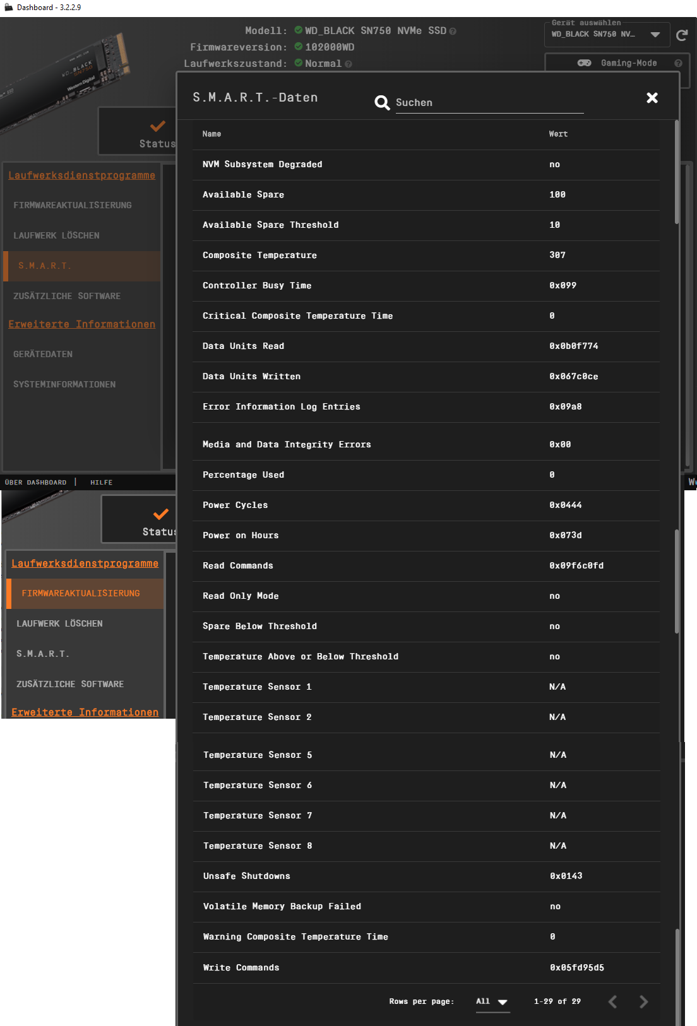Viewport: 697px width, 1026px height.
Task: Select the Temperature Sensor 5 row
Action: (426, 755)
